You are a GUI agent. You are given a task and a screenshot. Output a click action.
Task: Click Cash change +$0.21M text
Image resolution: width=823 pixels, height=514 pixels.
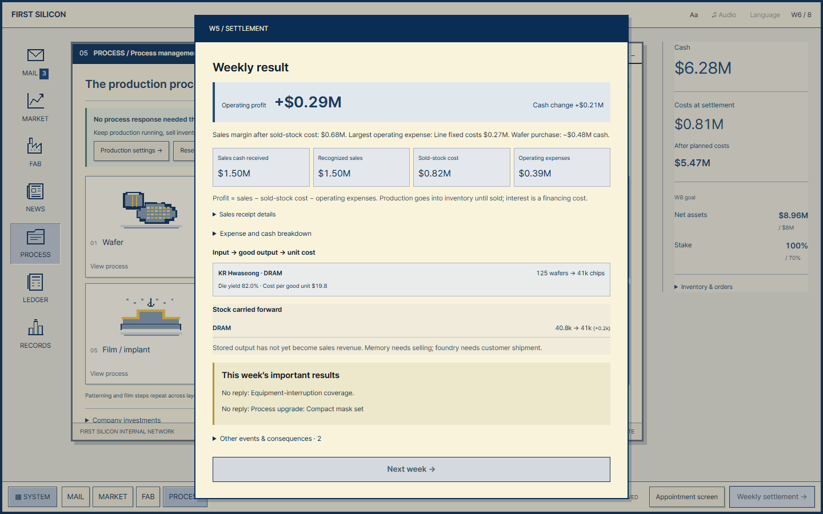pos(568,105)
